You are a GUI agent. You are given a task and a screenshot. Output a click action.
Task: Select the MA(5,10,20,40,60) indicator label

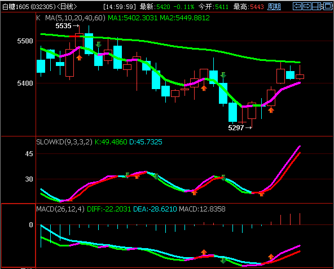click(75, 18)
